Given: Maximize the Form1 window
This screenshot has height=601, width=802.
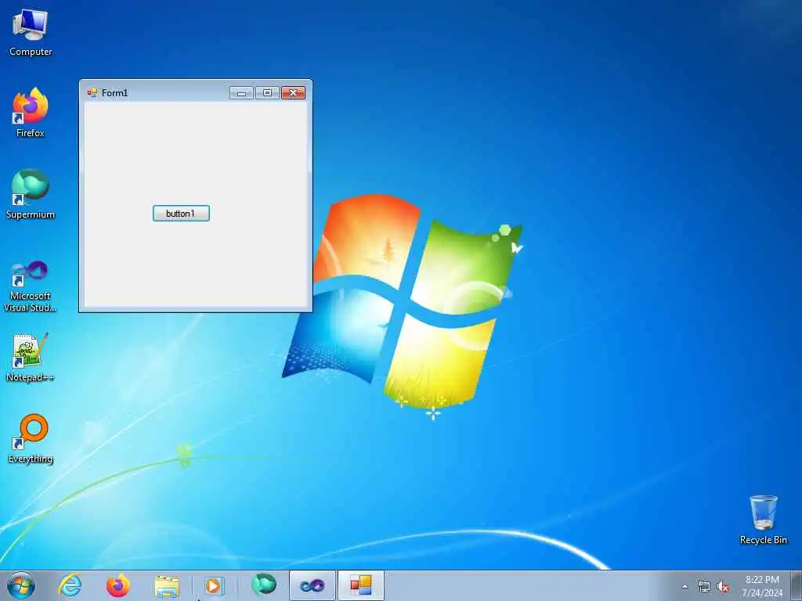Looking at the screenshot, I should pyautogui.click(x=267, y=92).
